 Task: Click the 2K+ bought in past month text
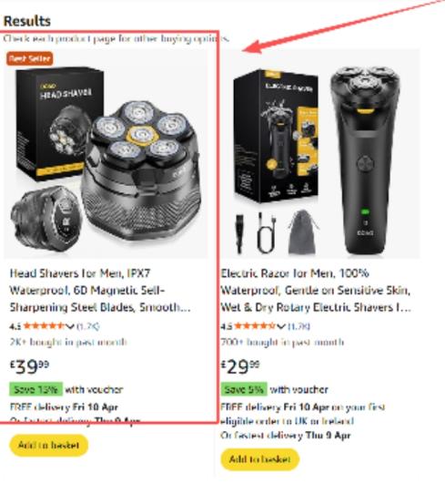click(x=68, y=342)
